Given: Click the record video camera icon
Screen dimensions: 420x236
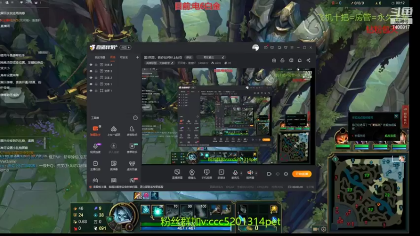Looking at the screenshot, I should (269, 174).
